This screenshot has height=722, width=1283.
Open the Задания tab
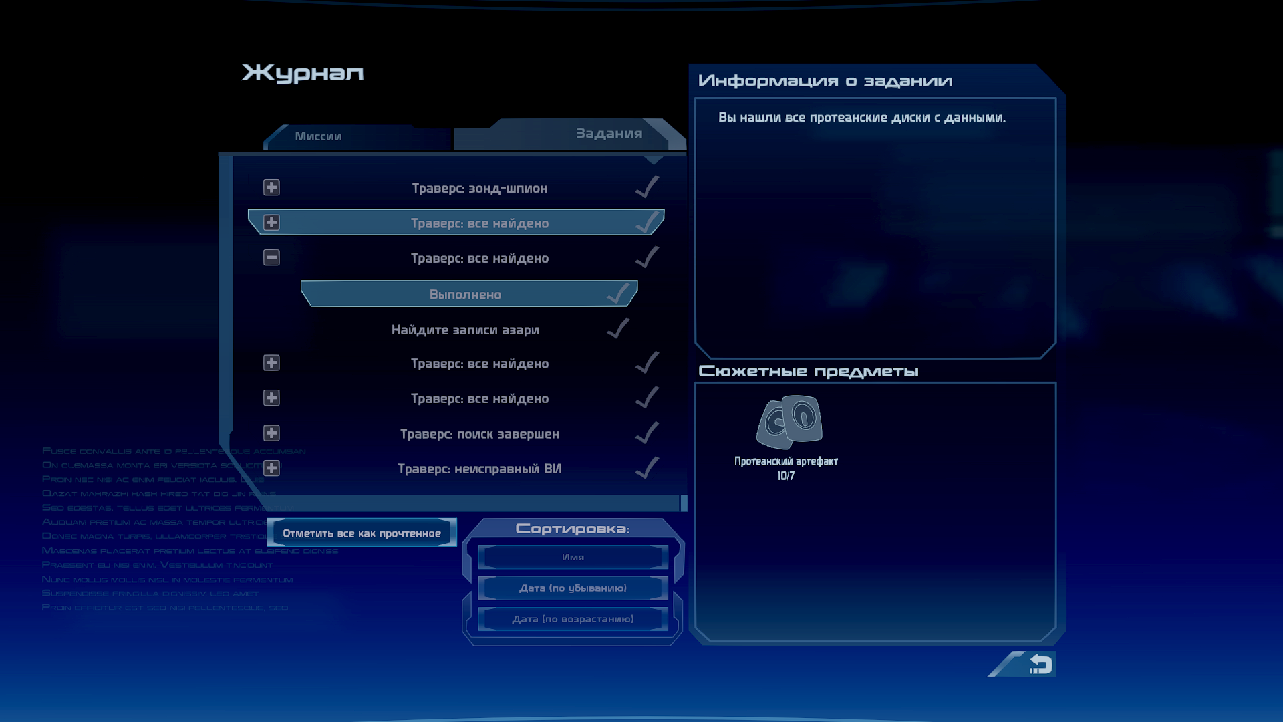coord(608,134)
